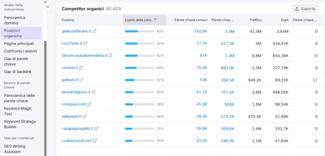Image resolution: width=325 pixels, height=156 pixels.
Task: Sort by Costi column header
Action: [x=285, y=20]
